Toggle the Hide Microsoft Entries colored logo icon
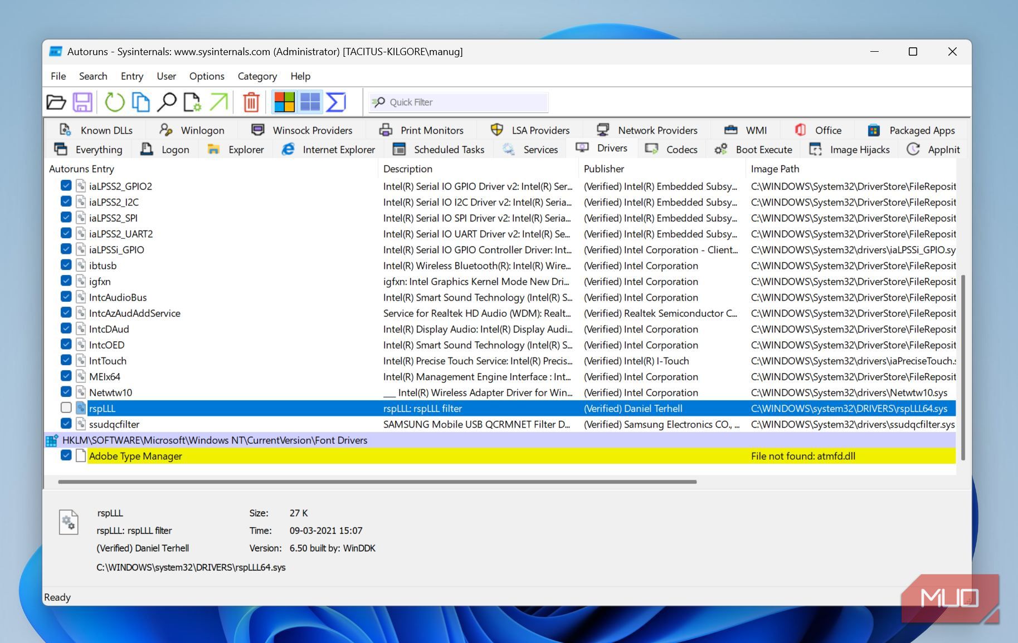 [x=284, y=102]
